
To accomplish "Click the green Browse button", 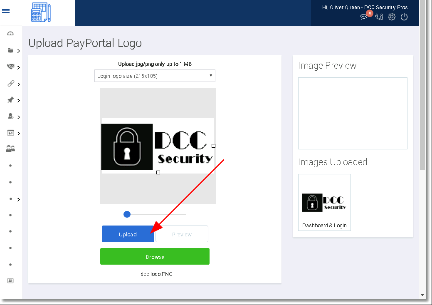I will tap(155, 256).
